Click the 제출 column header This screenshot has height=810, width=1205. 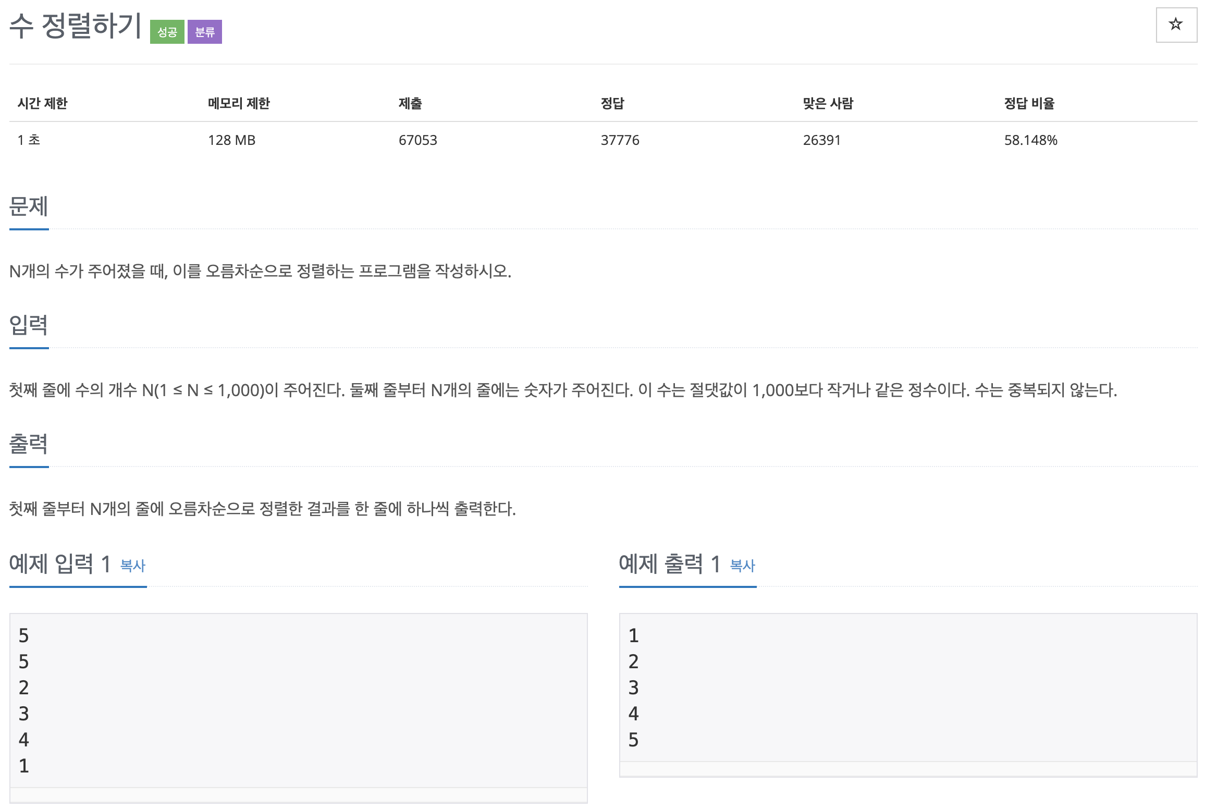tap(410, 103)
